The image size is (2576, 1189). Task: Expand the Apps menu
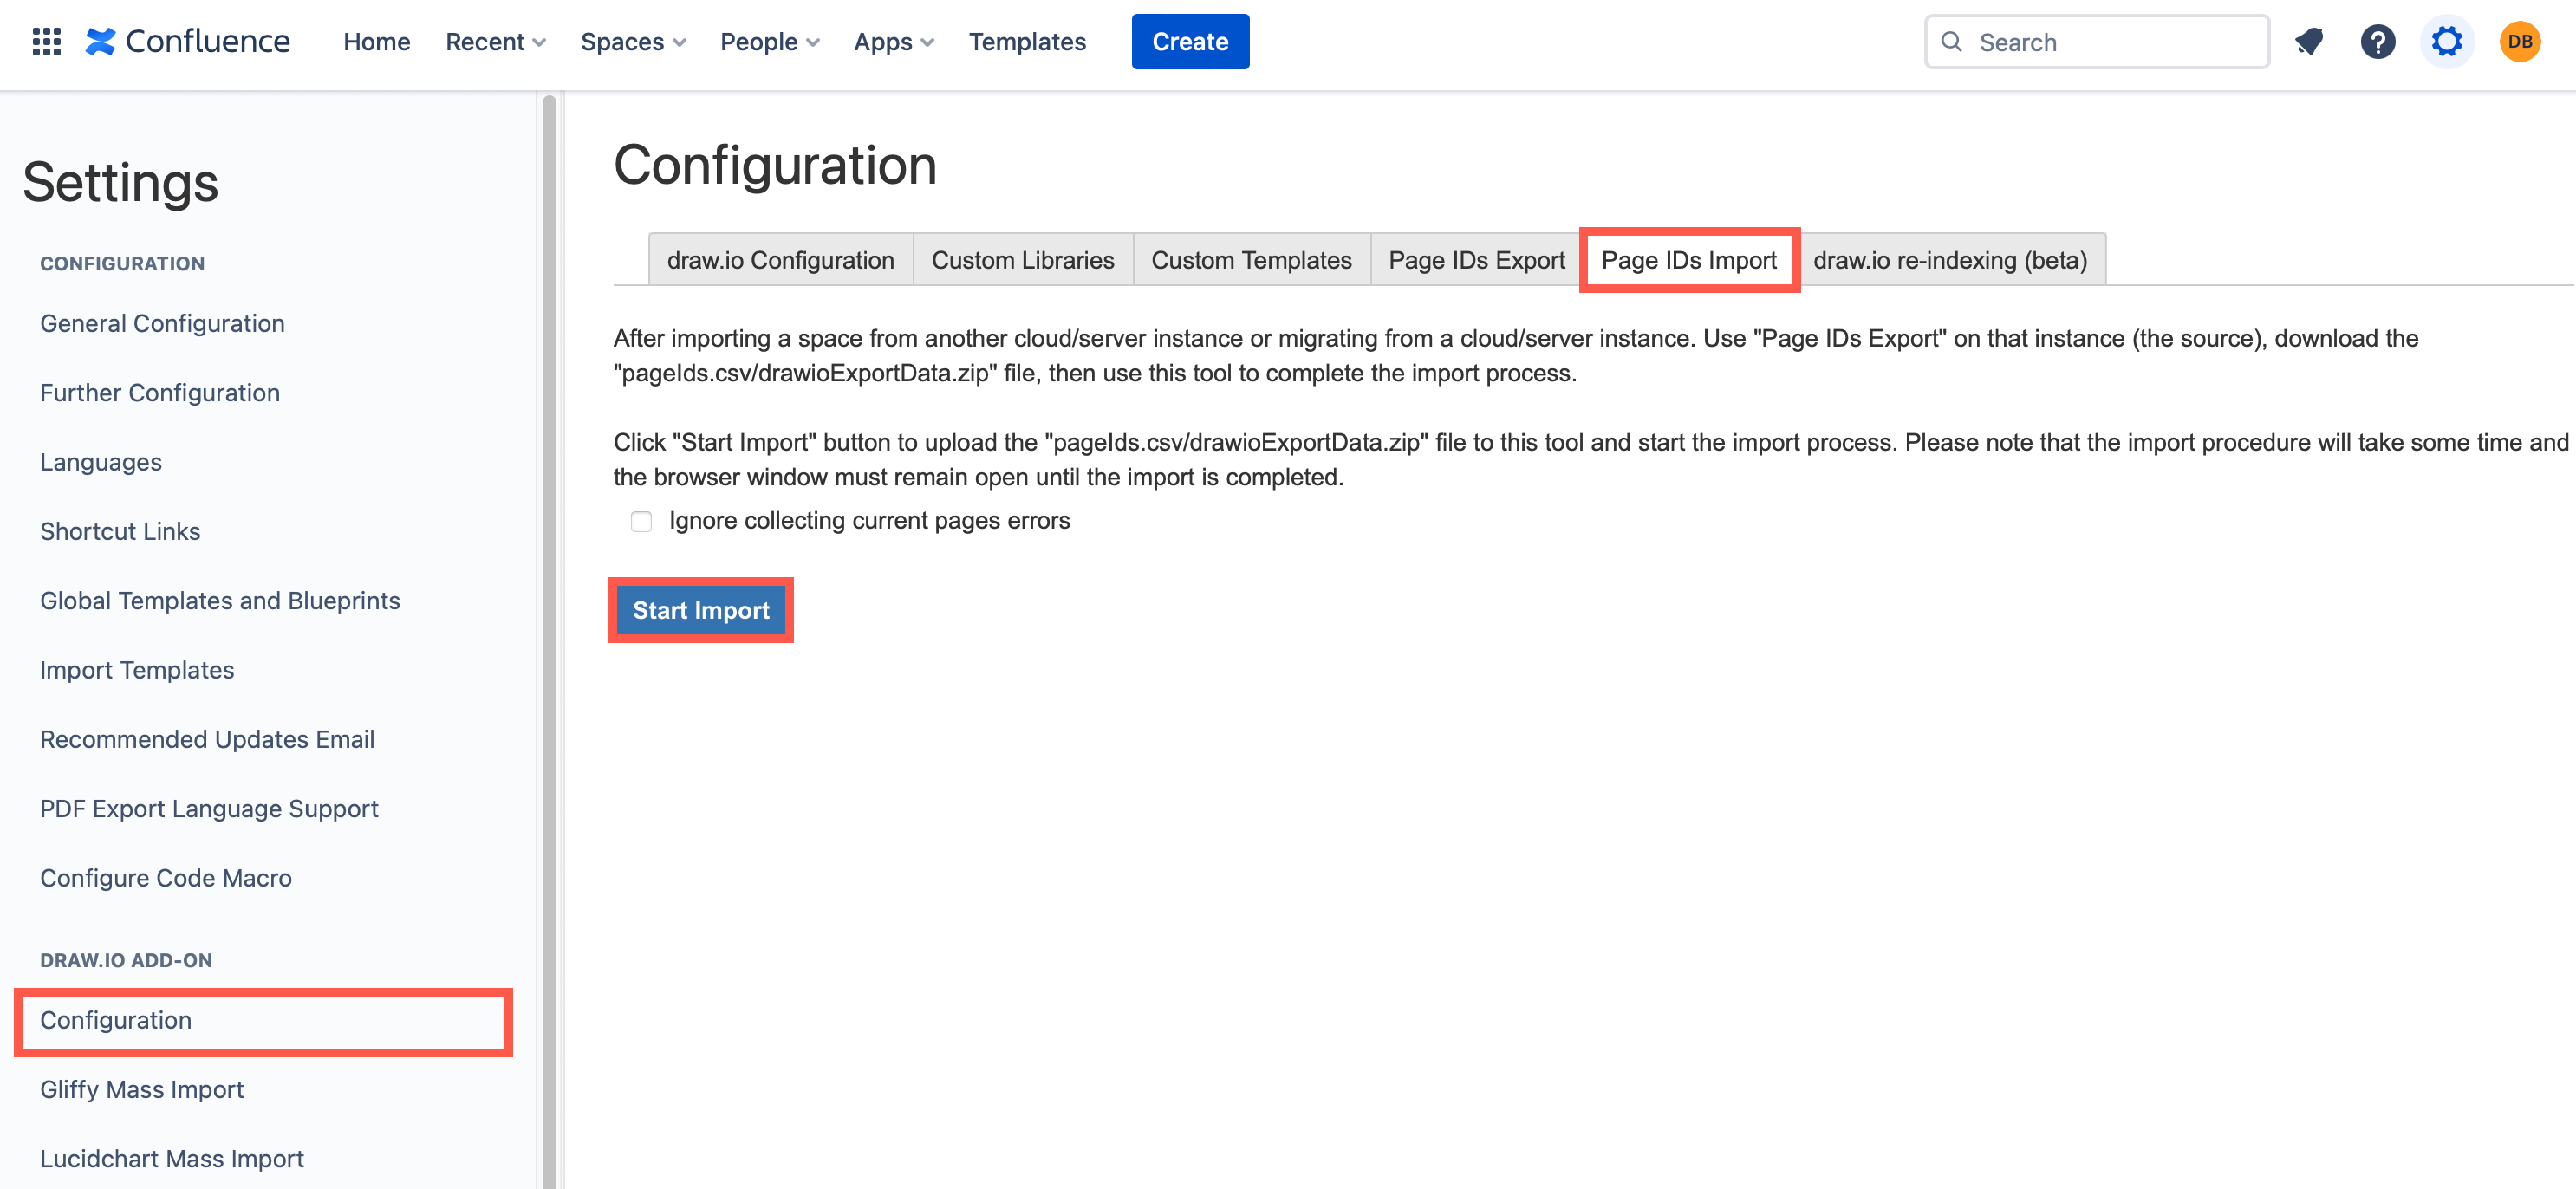(892, 41)
